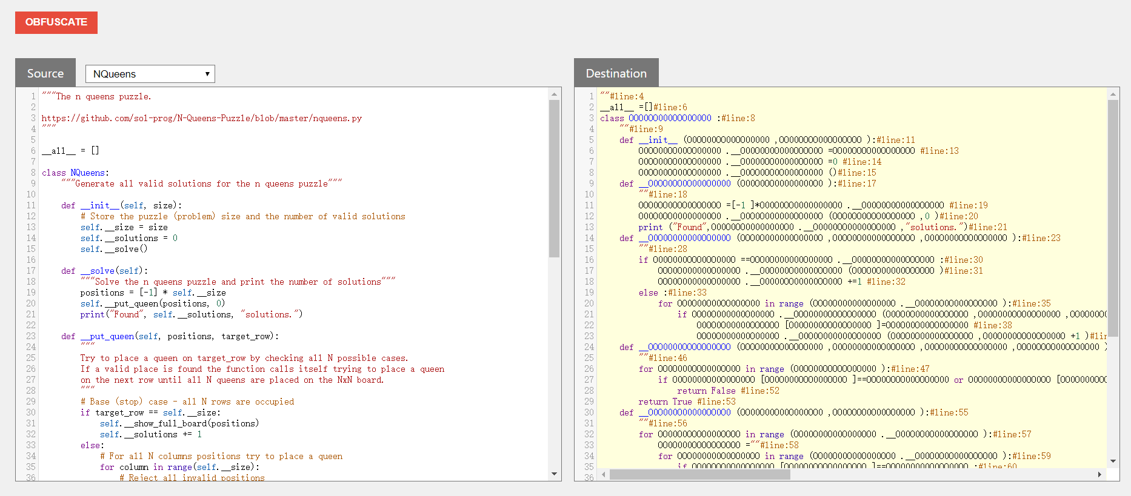This screenshot has width=1131, height=496.
Task: Click source pane vertical scrollbar thumb
Action: (x=554, y=179)
